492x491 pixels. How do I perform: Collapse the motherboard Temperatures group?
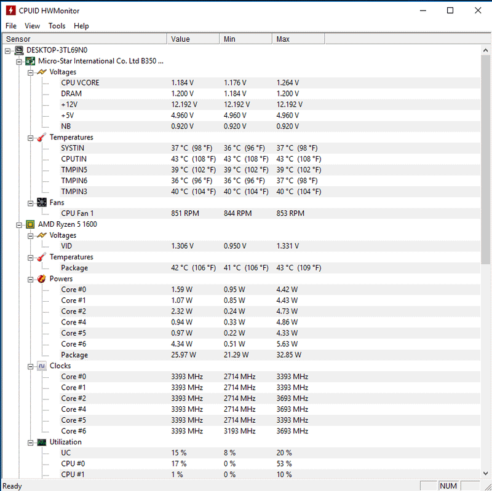(30, 138)
